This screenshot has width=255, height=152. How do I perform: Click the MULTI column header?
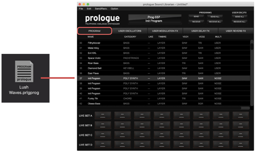click(x=218, y=37)
